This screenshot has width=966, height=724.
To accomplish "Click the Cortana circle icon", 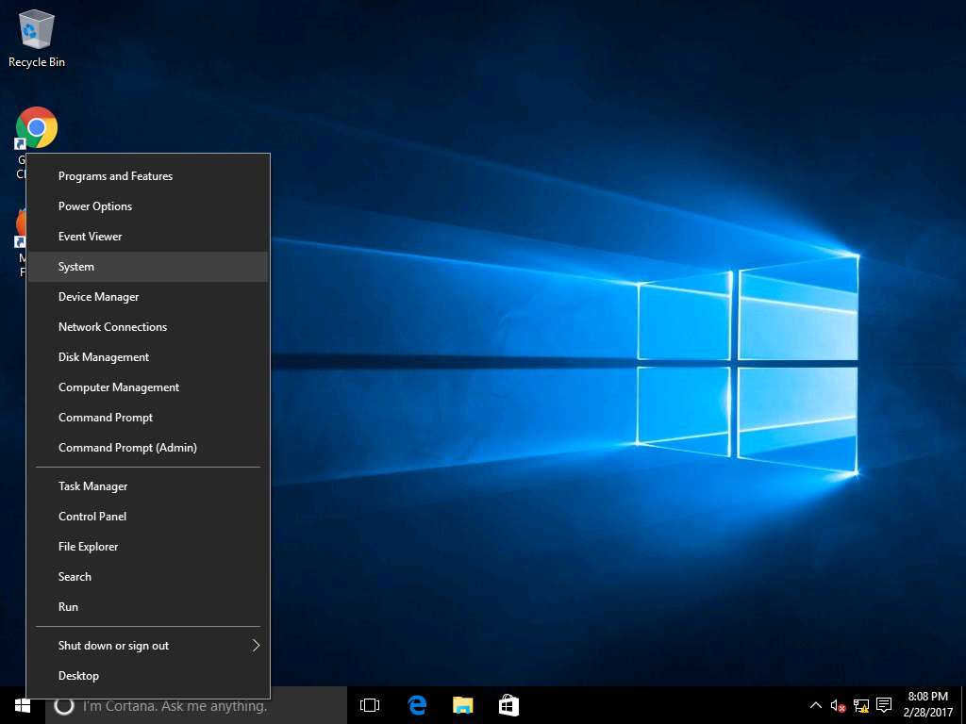I will coord(64,705).
